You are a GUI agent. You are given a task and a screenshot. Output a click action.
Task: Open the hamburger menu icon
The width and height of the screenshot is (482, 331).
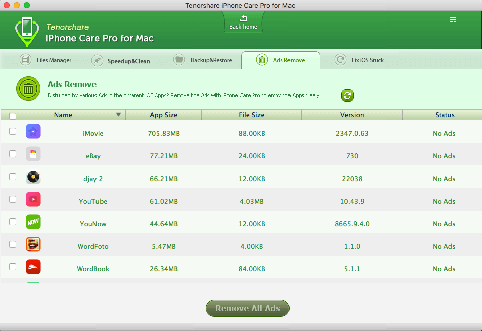[x=453, y=20]
